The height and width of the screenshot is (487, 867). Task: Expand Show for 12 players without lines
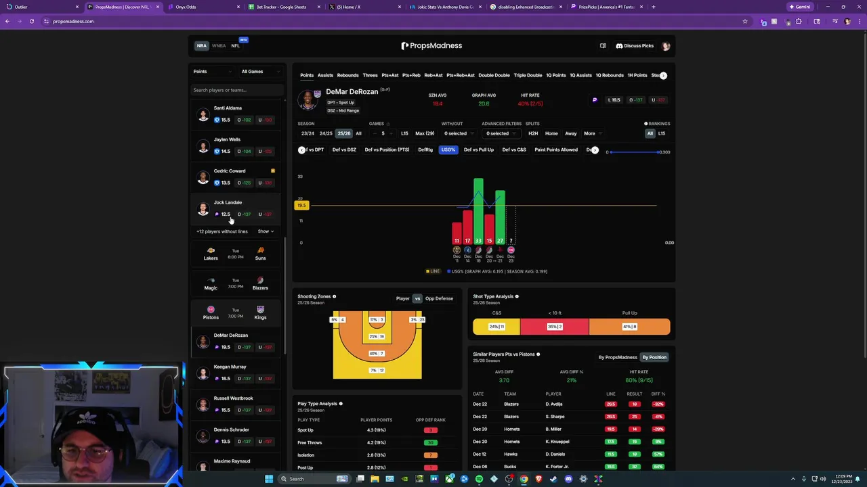[x=266, y=231]
